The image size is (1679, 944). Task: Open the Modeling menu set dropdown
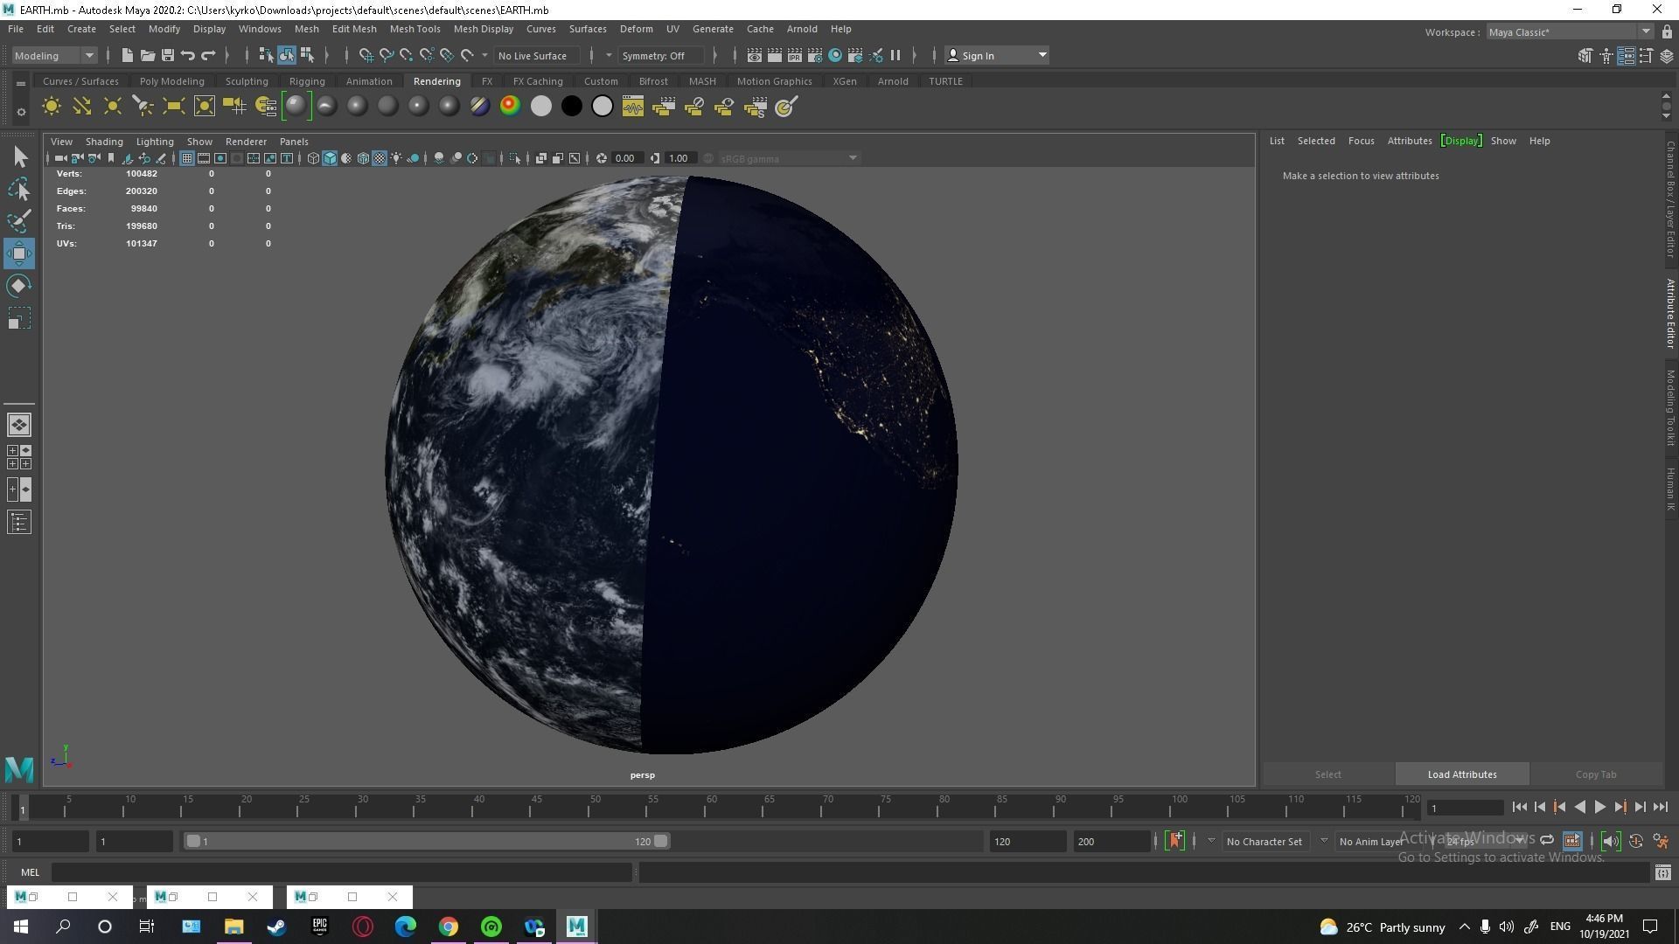pyautogui.click(x=54, y=55)
